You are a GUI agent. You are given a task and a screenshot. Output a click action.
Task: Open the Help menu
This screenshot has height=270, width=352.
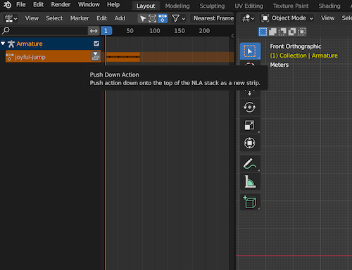(x=113, y=4)
